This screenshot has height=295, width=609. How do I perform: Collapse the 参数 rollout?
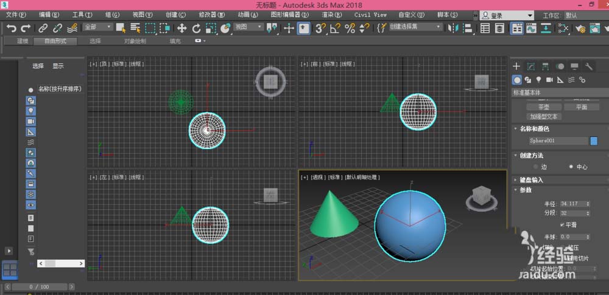[526, 190]
